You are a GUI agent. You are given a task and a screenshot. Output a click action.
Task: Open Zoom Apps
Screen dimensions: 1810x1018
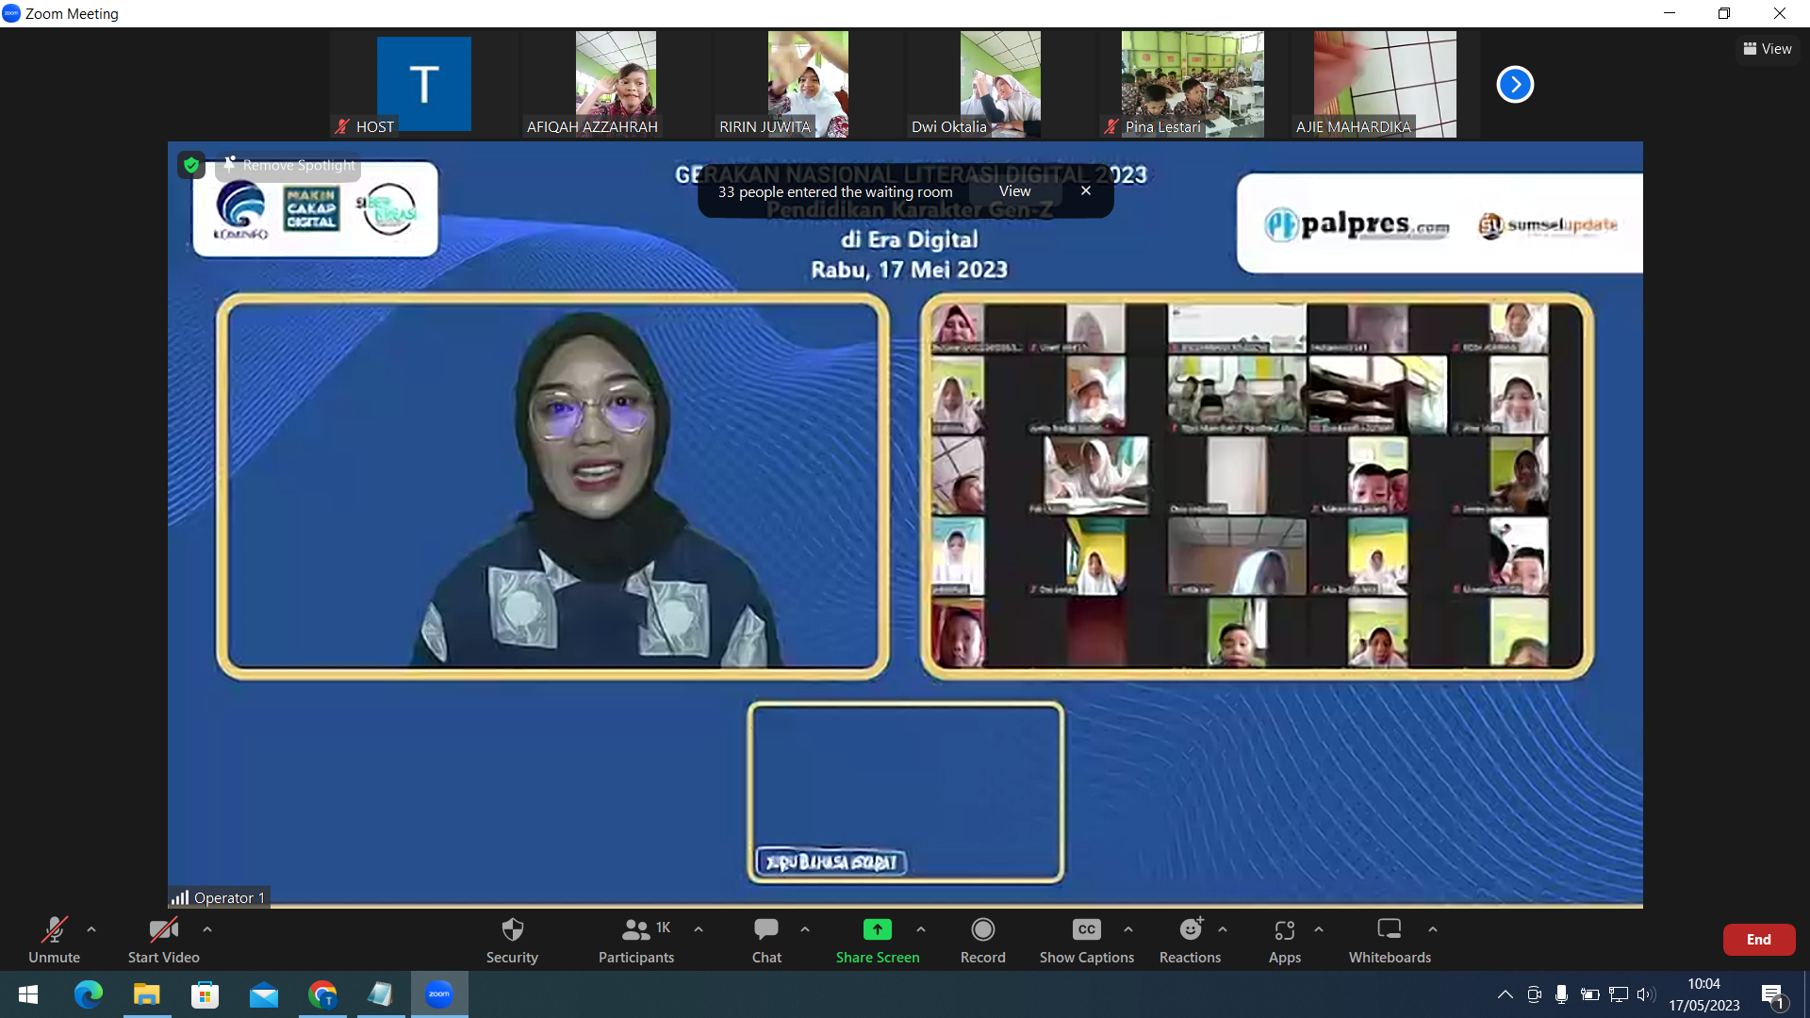click(1284, 940)
